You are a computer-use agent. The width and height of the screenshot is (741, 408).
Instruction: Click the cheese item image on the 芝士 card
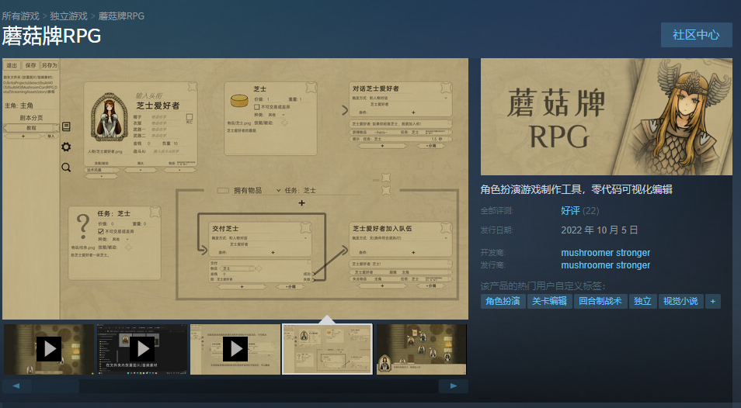coord(239,101)
